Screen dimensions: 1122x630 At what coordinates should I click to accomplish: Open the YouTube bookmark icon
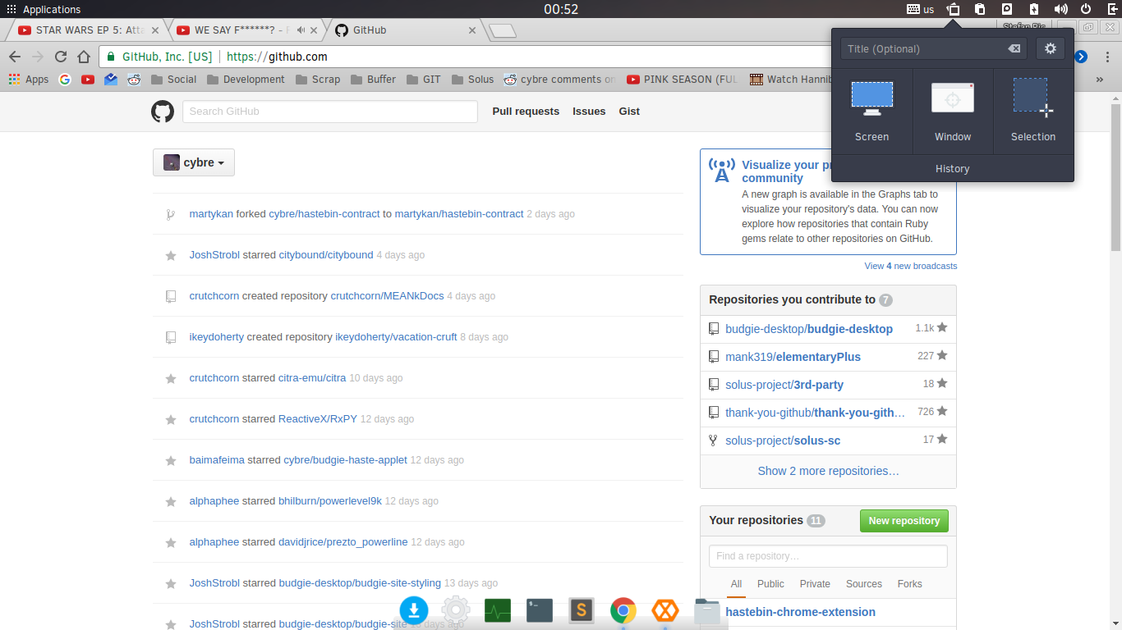[x=88, y=80]
